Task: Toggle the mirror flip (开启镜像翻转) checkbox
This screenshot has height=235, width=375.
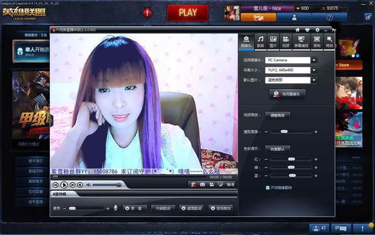Action: pos(268,188)
